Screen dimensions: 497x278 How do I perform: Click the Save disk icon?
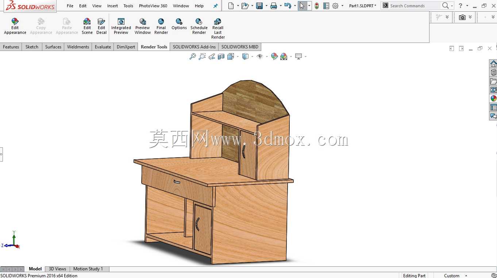(x=259, y=5)
